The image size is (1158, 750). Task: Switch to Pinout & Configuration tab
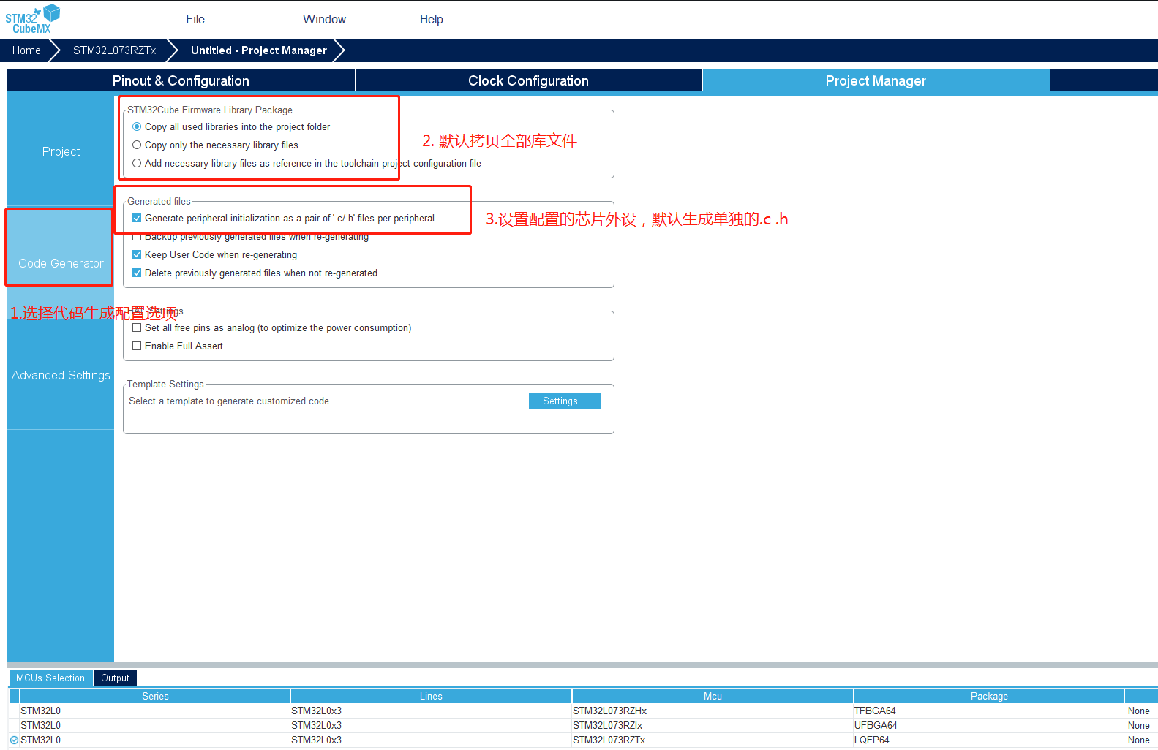point(181,80)
